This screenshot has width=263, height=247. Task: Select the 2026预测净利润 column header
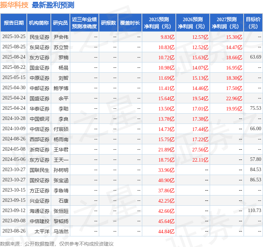(193, 23)
